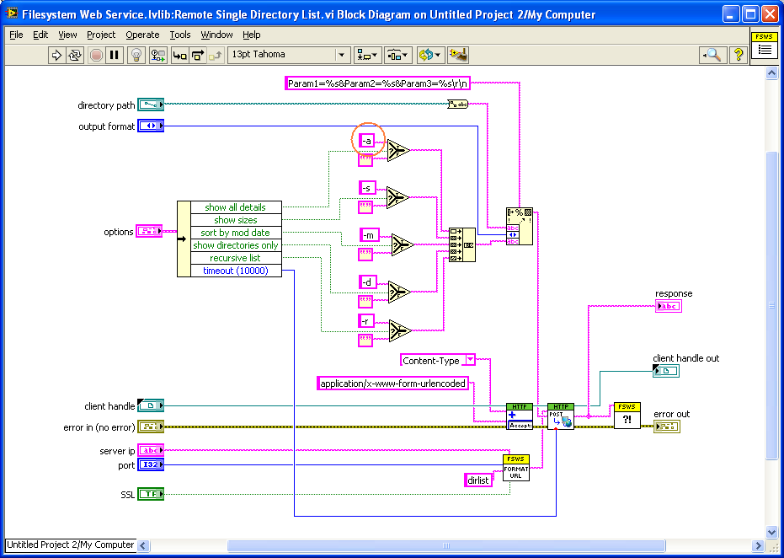Image resolution: width=784 pixels, height=558 pixels.
Task: Click the Format Into String node
Action: click(519, 226)
